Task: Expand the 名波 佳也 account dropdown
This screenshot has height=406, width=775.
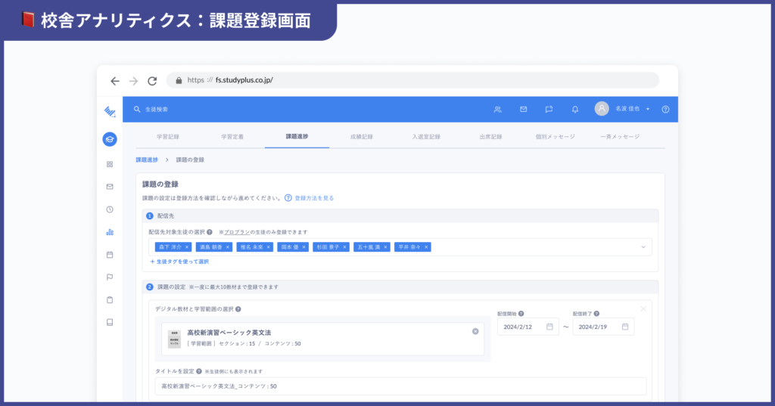Action: 633,109
